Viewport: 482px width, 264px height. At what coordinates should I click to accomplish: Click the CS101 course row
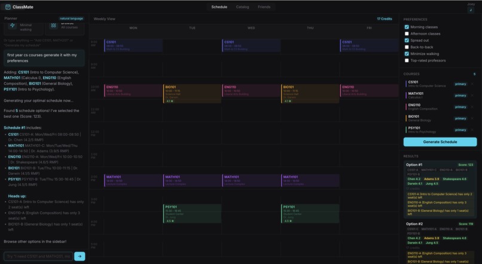440,84
